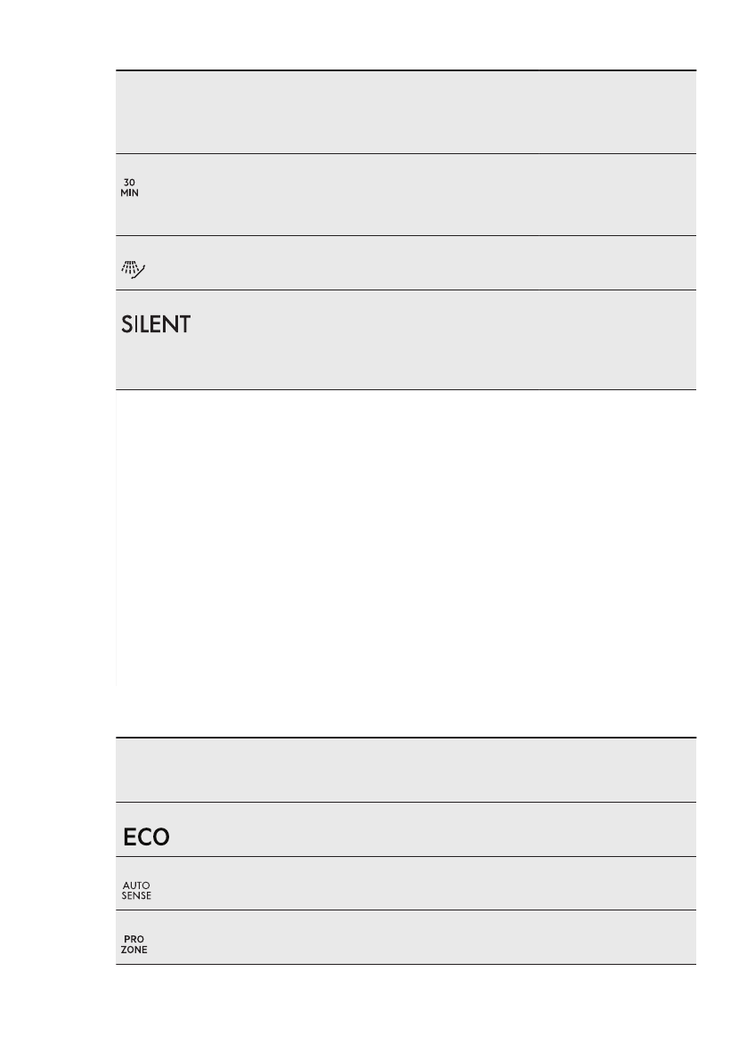
Task: Click the AUTO SENSE program icon
Action: click(136, 891)
